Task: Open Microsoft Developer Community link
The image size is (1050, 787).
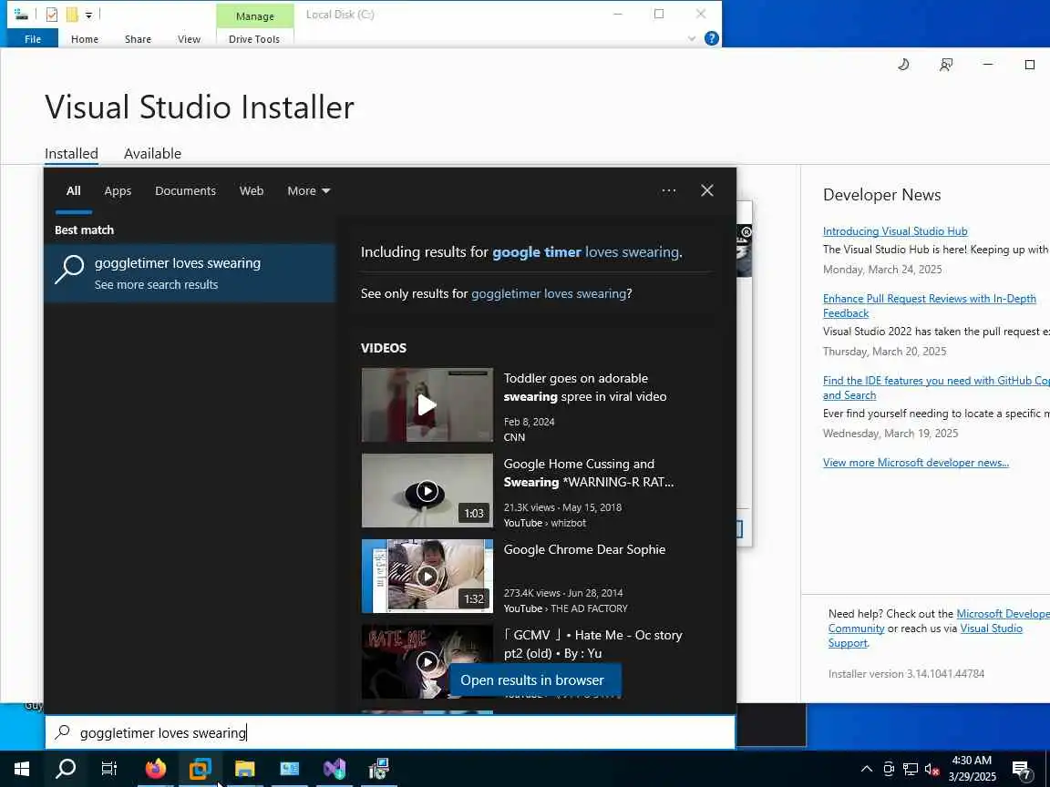Action: [939, 621]
